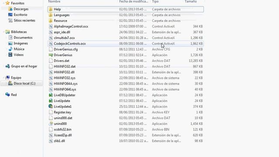
Task: Click the Resource folder icon
Action: [x=51, y=20]
